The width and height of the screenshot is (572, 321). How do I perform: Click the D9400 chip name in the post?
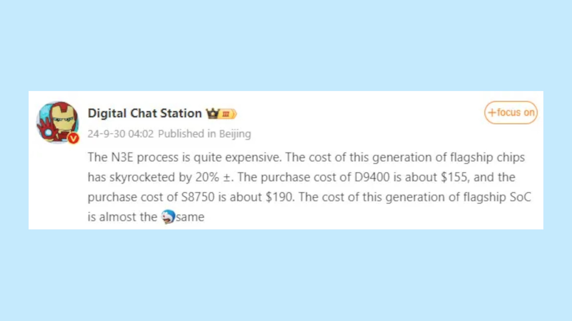tap(372, 177)
